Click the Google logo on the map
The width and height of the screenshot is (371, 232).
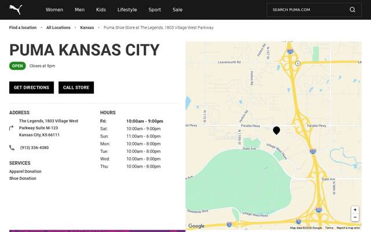[x=196, y=226]
